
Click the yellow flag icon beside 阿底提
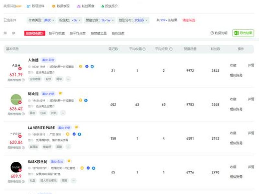60,93
